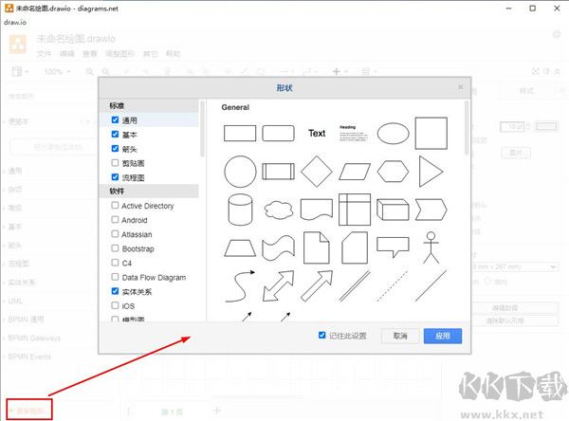Open the 其它 menu
569x421 pixels.
coord(150,54)
